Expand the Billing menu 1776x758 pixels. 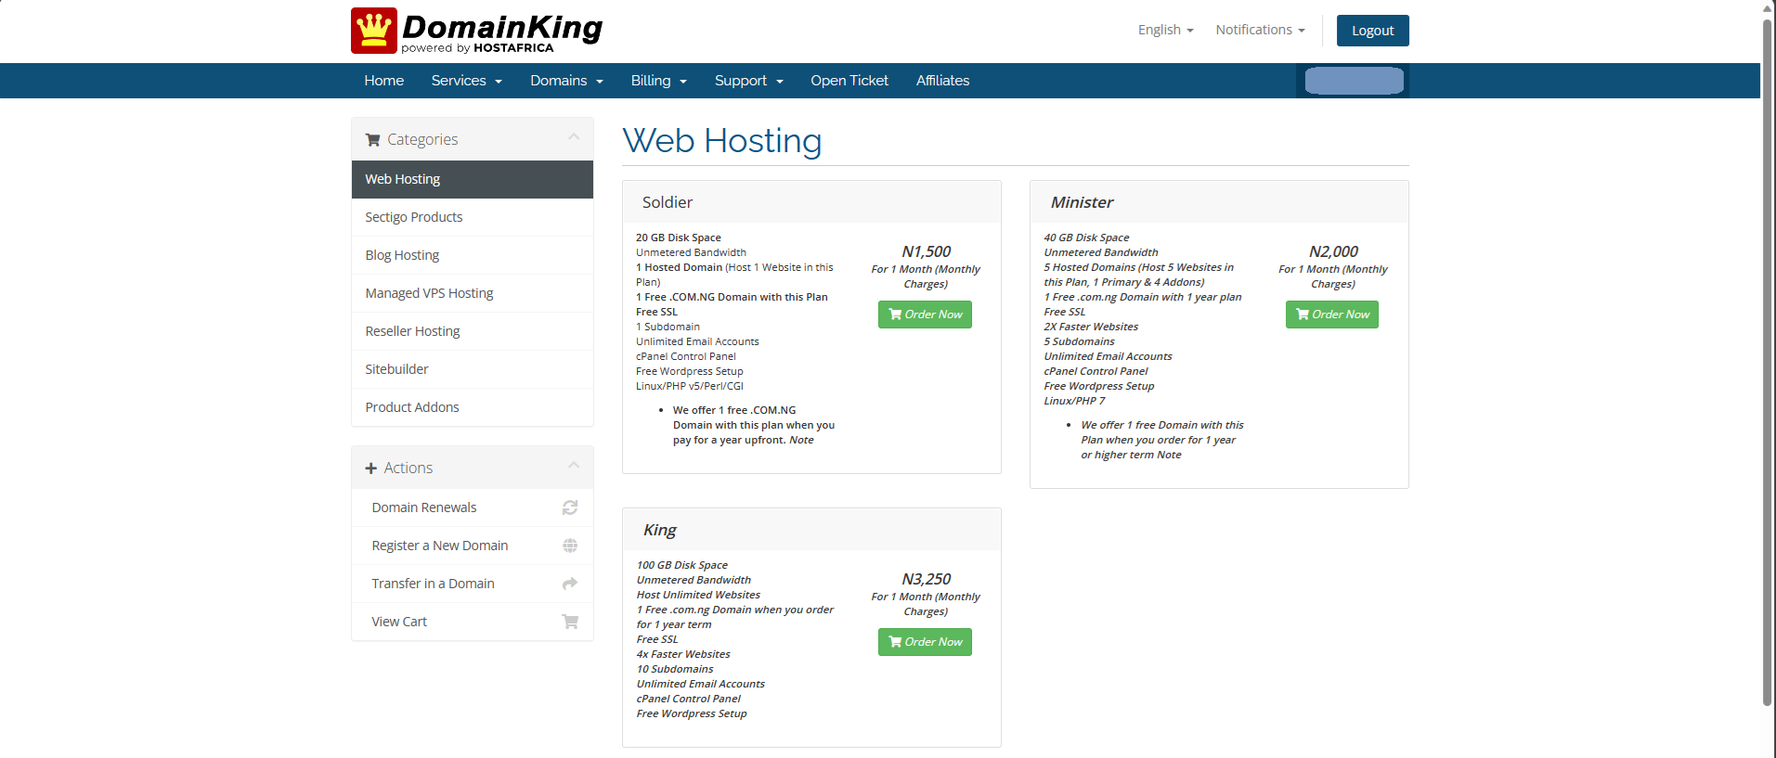point(658,81)
